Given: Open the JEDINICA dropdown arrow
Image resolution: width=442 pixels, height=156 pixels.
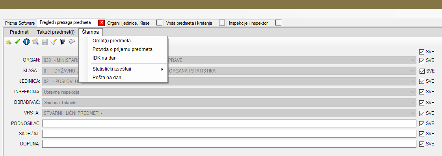Looking at the screenshot, I should click(x=413, y=82).
